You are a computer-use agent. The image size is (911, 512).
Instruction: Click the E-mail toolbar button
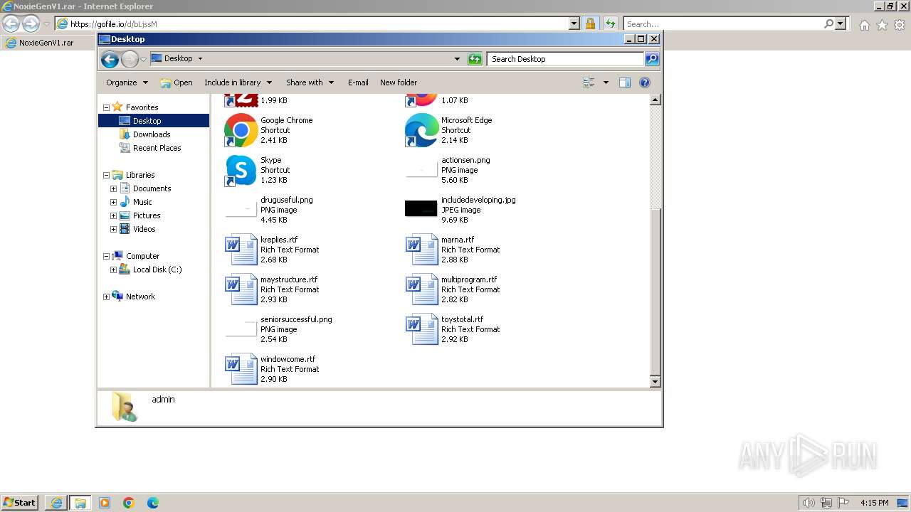(358, 82)
